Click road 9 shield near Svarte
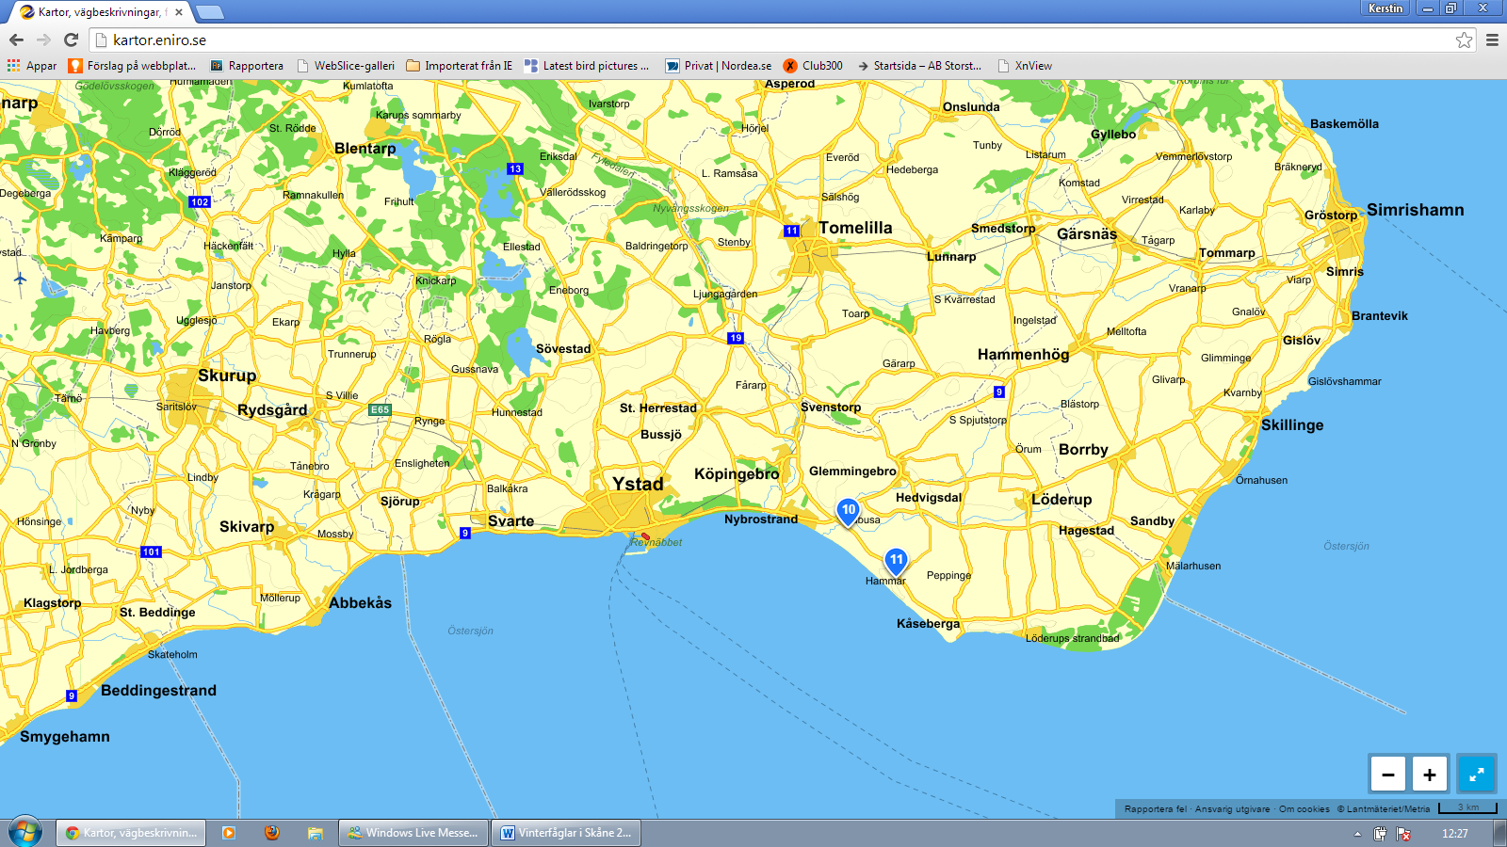The width and height of the screenshot is (1507, 847). click(465, 533)
